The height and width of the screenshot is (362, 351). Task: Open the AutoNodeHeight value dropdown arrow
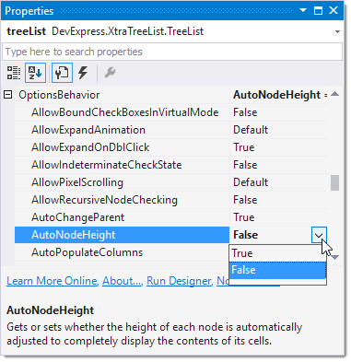click(x=319, y=235)
